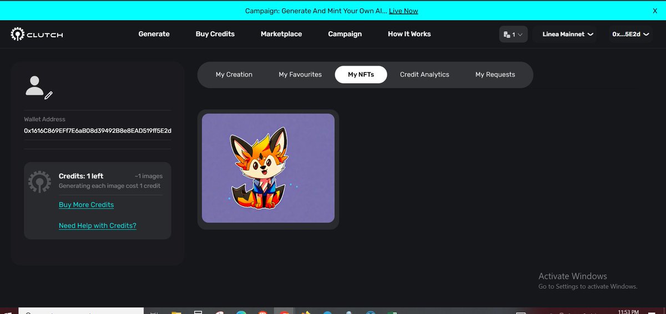Click the ~1 images label
666x314 pixels.
(149, 176)
